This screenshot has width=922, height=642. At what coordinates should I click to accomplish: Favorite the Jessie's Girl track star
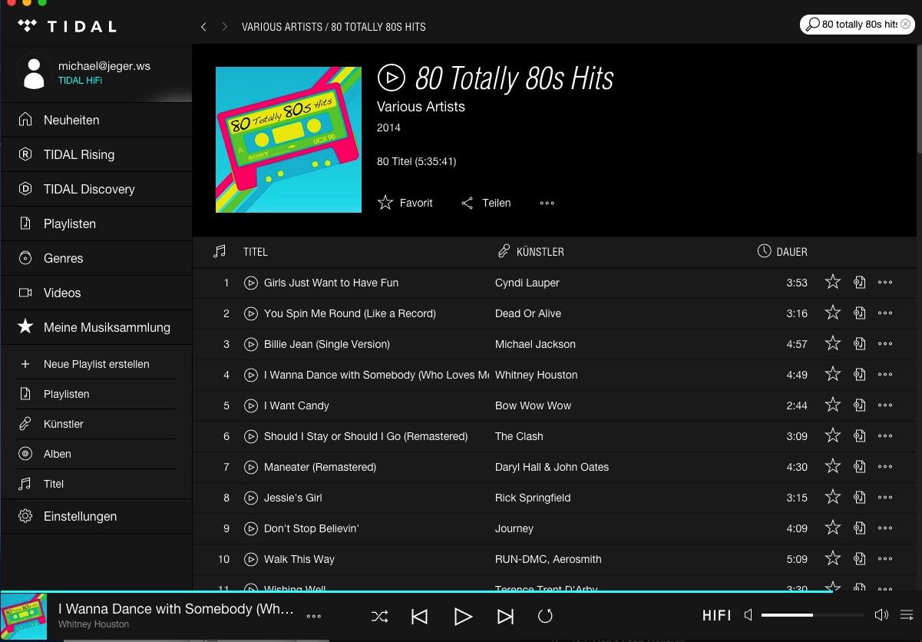point(833,497)
